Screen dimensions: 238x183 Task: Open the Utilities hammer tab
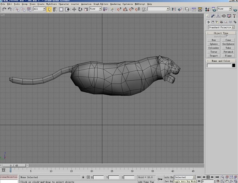point(235,16)
